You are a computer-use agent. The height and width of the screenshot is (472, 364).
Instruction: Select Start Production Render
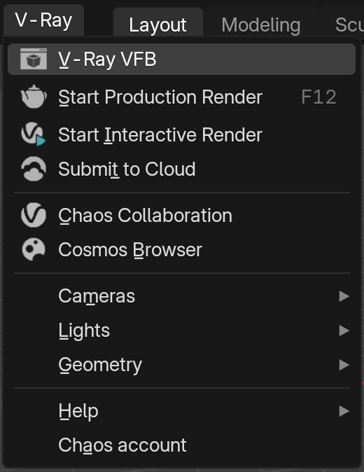pyautogui.click(x=181, y=97)
